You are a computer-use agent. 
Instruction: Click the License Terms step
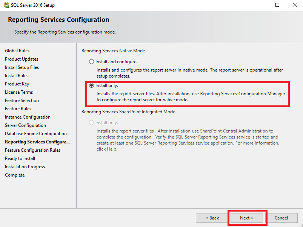tap(19, 92)
